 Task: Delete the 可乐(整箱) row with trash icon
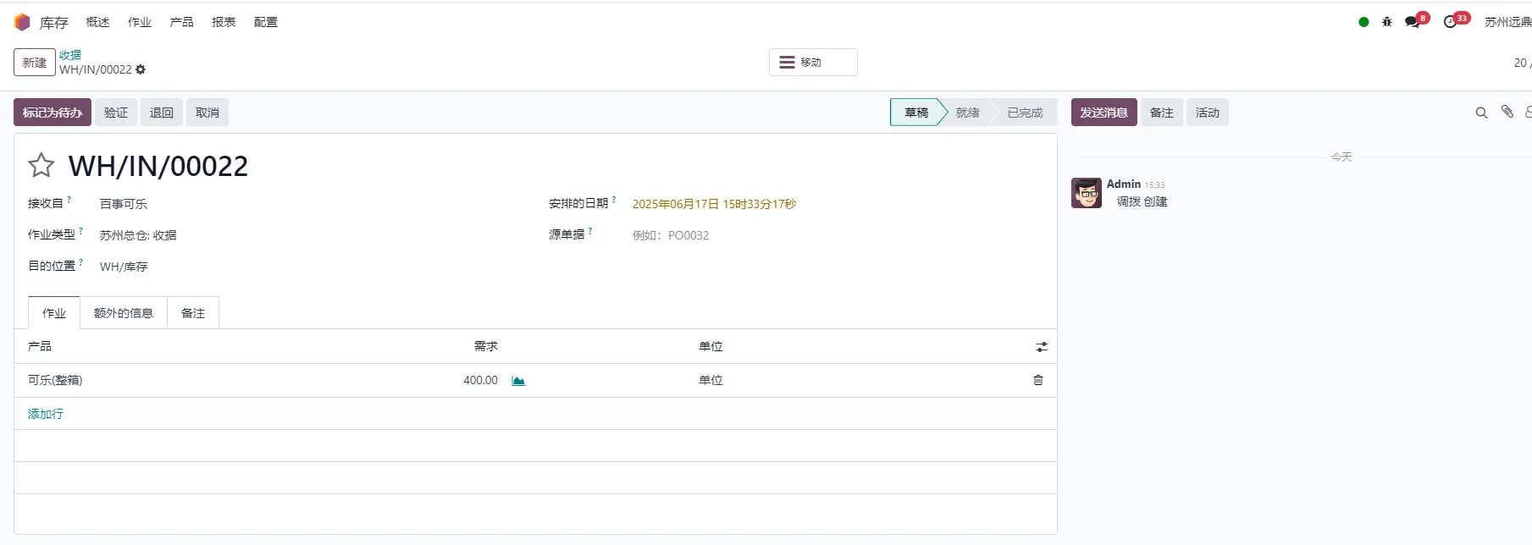click(1038, 380)
